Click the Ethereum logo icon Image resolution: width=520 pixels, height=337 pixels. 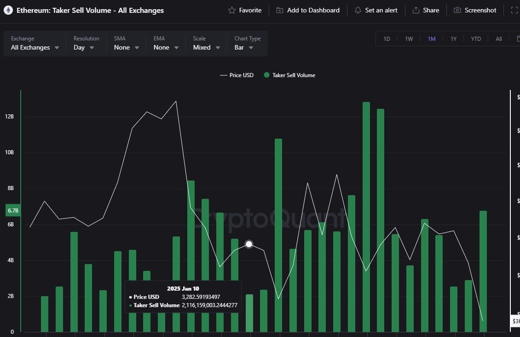tap(8, 10)
